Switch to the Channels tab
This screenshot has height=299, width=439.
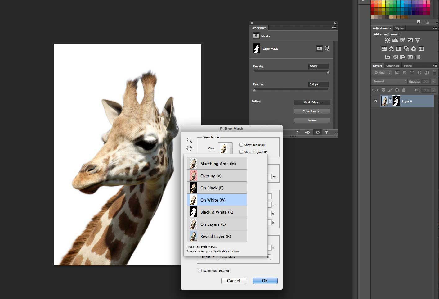[392, 66]
